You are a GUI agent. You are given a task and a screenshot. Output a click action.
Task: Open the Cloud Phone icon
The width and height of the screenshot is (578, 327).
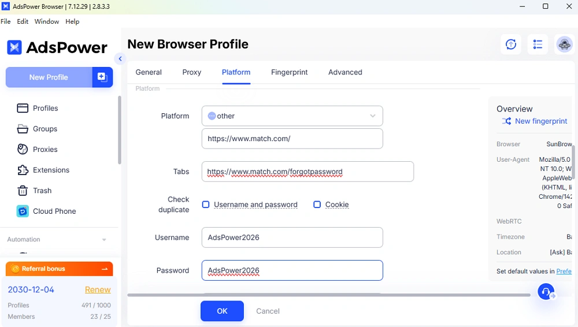tap(23, 211)
